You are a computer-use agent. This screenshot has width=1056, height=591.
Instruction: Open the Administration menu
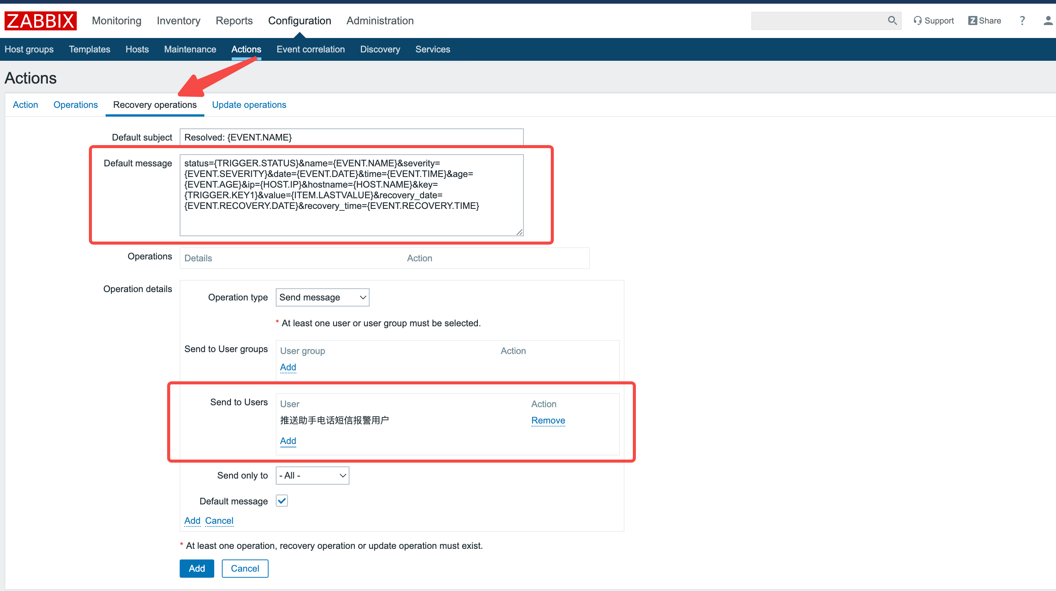coord(379,21)
